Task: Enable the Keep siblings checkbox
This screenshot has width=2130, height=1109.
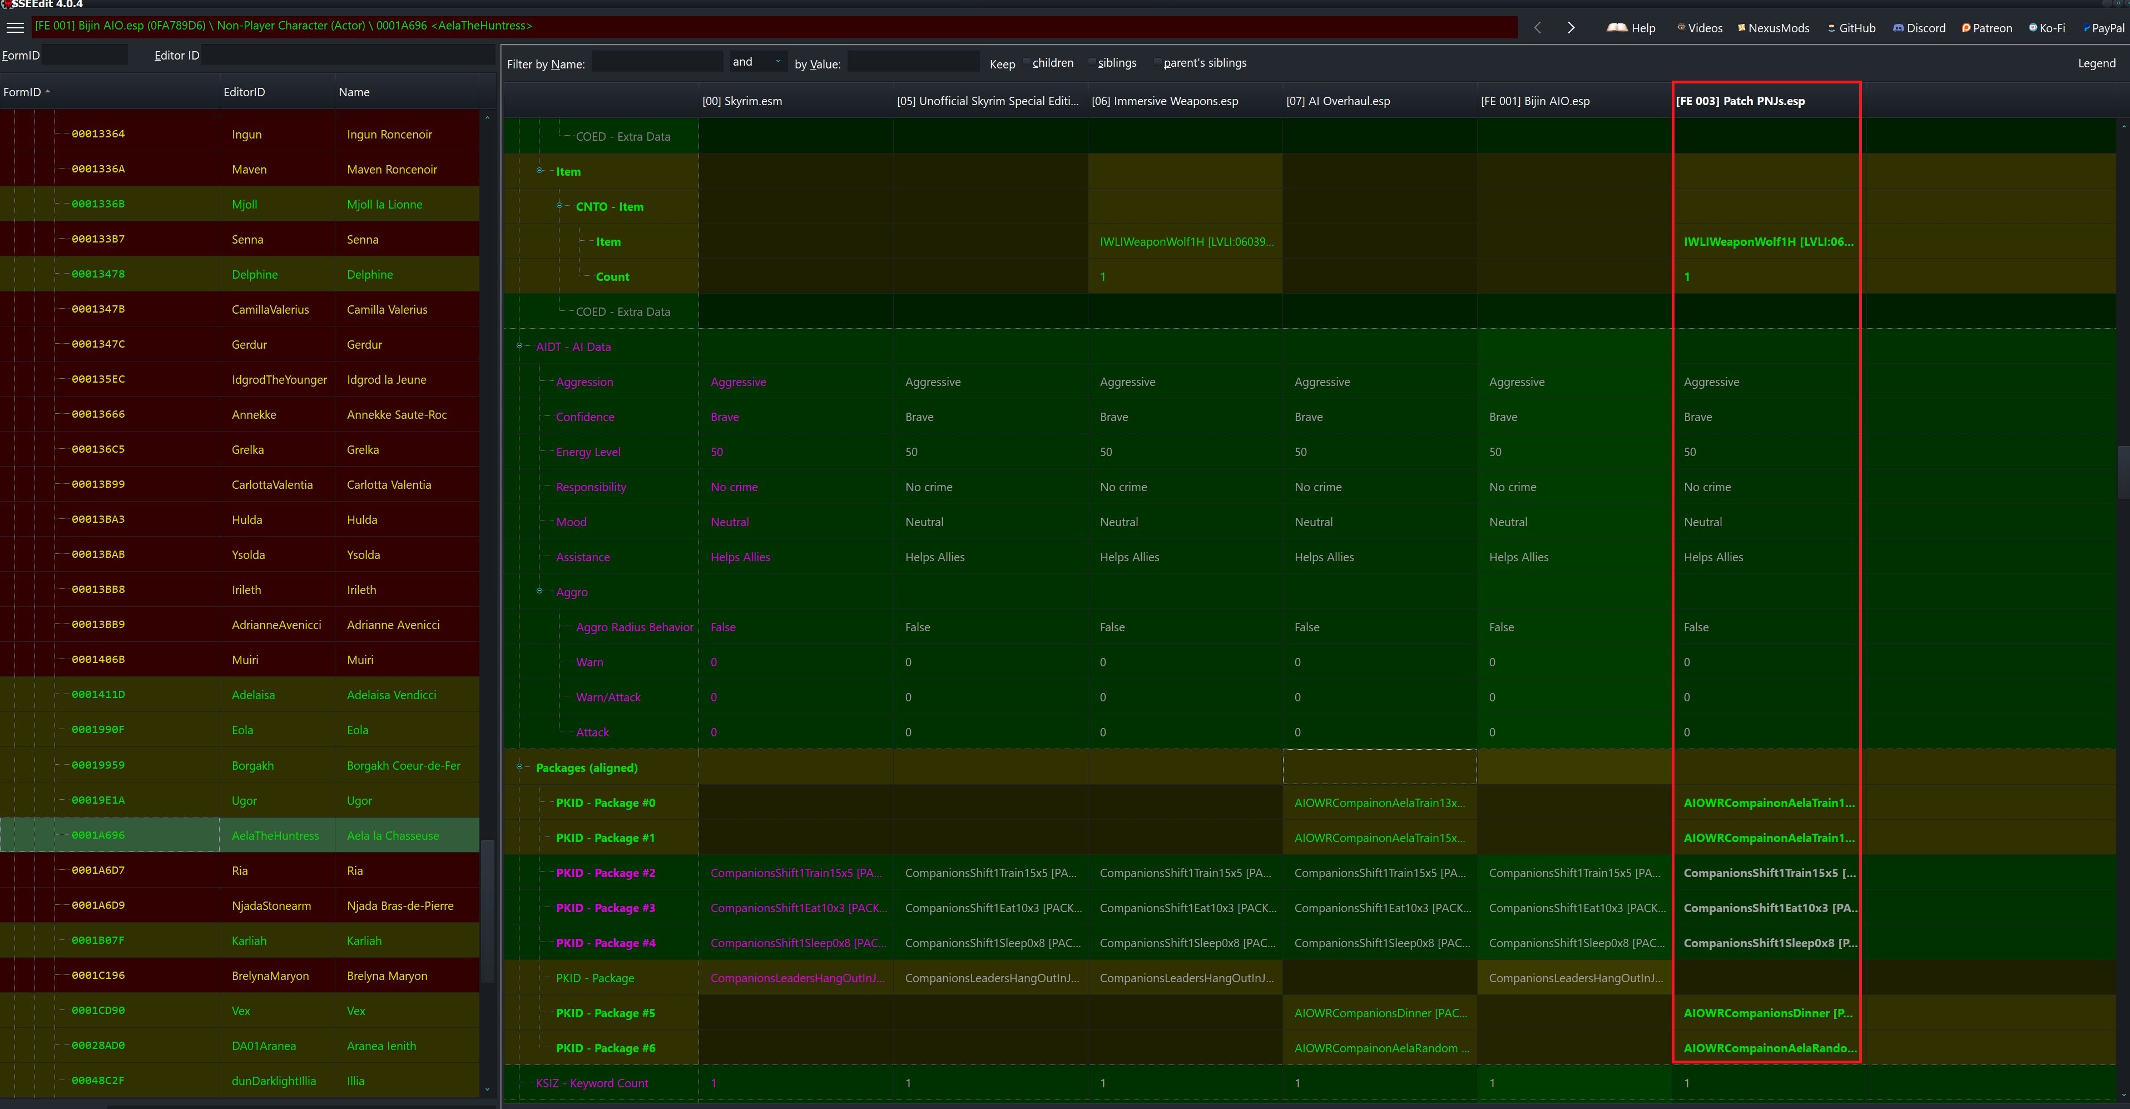Action: (x=1092, y=62)
